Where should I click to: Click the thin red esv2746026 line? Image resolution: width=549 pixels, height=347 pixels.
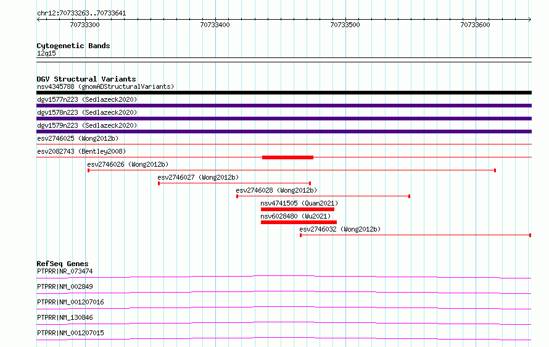[x=292, y=170]
